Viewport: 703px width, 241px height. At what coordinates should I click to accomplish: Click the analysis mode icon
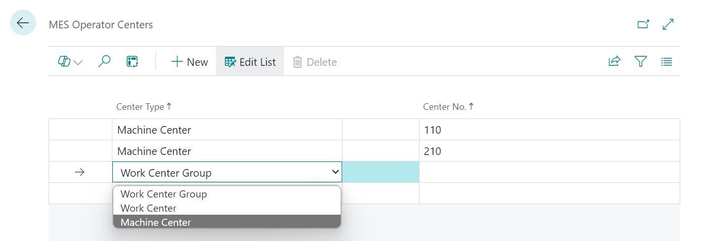(132, 62)
